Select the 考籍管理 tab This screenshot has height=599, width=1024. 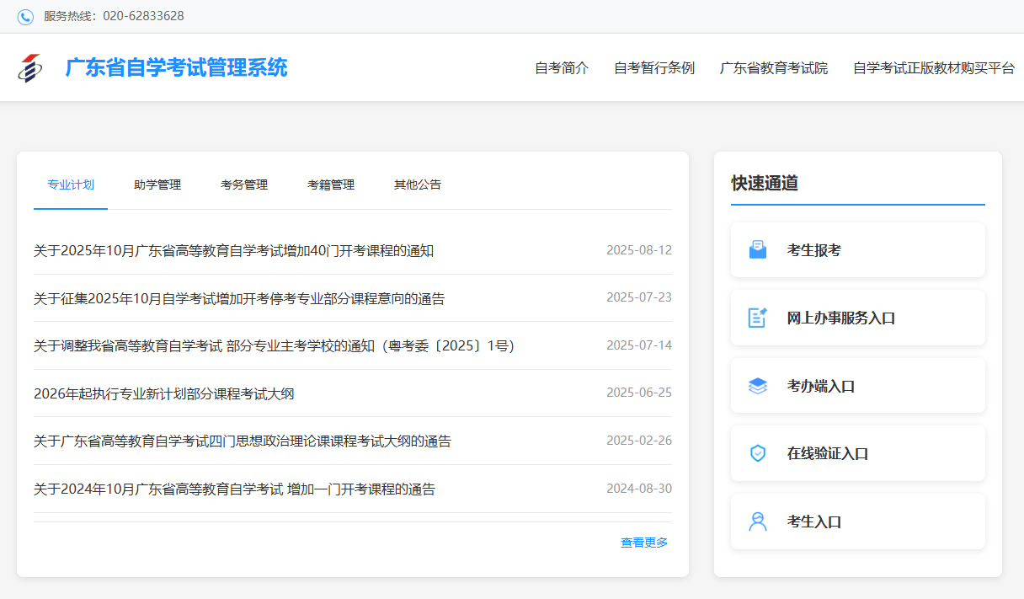pyautogui.click(x=331, y=185)
